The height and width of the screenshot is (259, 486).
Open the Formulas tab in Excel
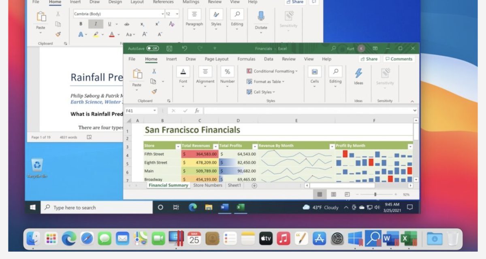click(246, 59)
